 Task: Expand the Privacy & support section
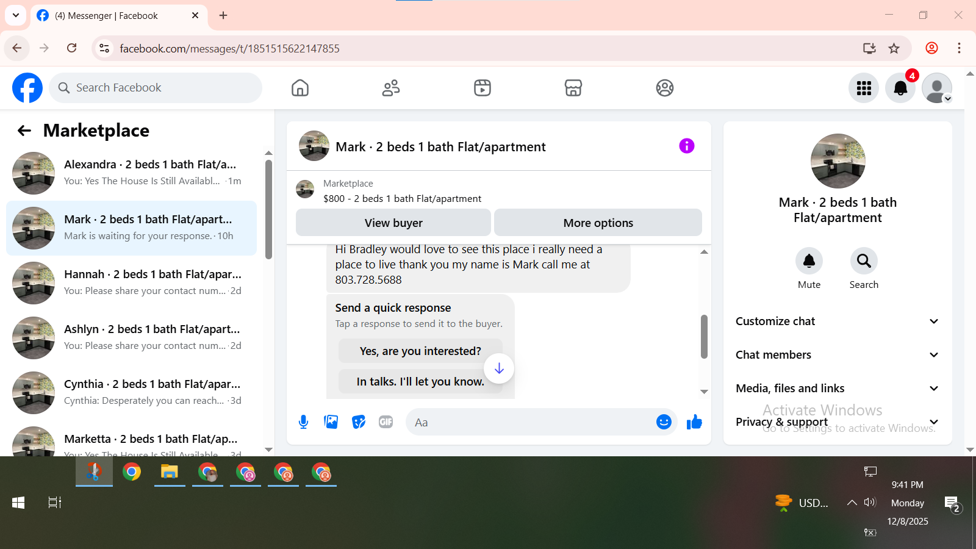838,422
